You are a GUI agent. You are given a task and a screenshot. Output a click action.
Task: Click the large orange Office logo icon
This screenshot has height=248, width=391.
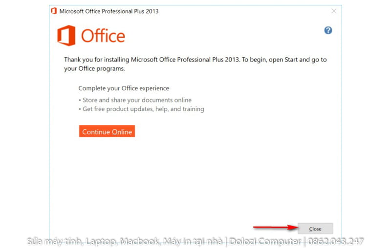coord(66,36)
